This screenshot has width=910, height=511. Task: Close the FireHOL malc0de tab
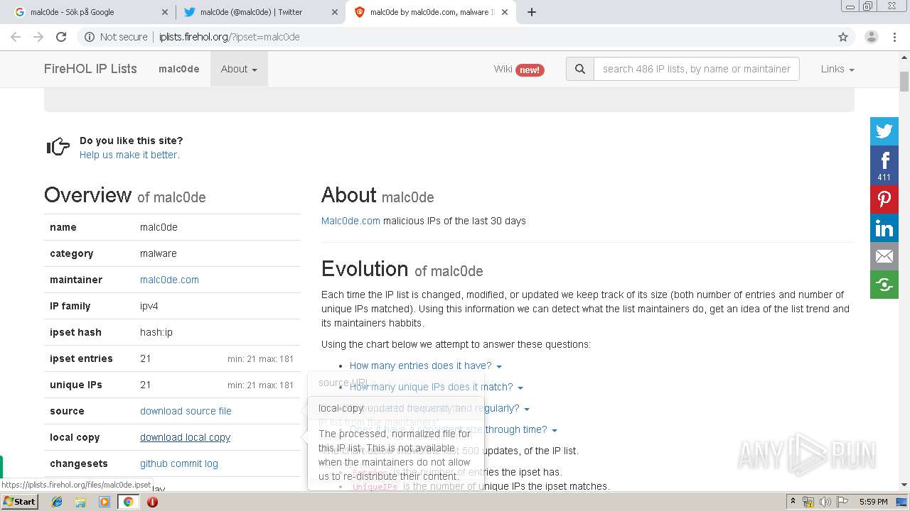coord(504,12)
